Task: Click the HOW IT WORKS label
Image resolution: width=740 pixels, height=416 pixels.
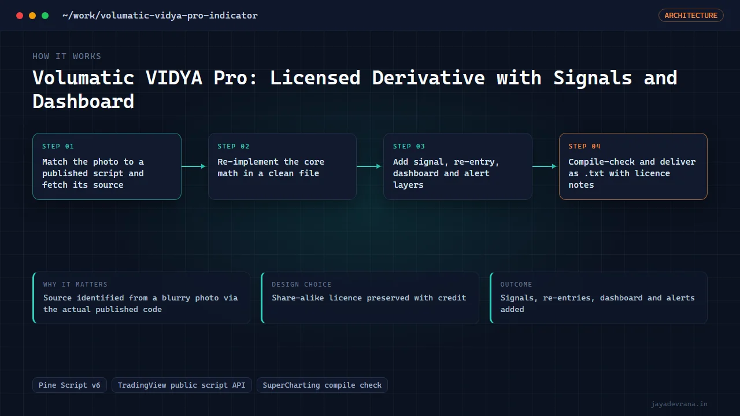Action: [x=66, y=56]
